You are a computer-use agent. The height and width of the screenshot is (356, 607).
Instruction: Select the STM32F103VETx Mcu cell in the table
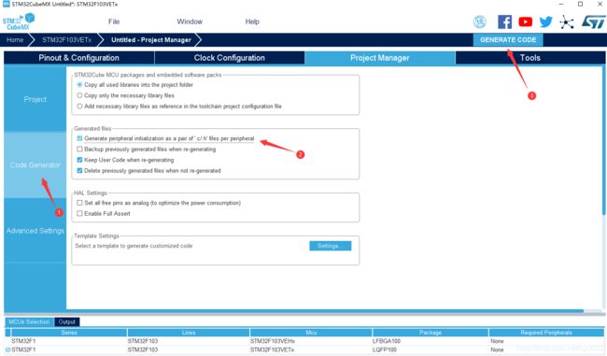point(272,349)
